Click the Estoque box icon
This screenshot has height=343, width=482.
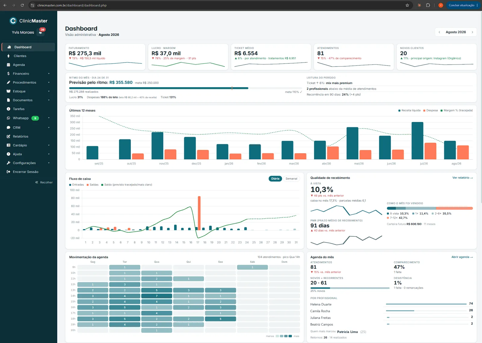tap(8, 91)
